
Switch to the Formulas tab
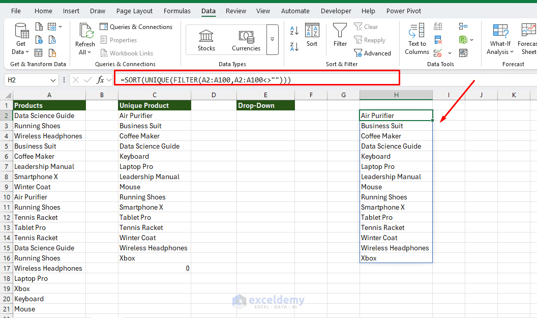(x=177, y=11)
